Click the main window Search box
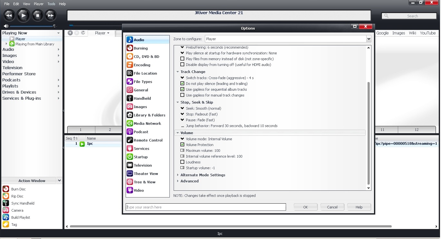 (409, 16)
